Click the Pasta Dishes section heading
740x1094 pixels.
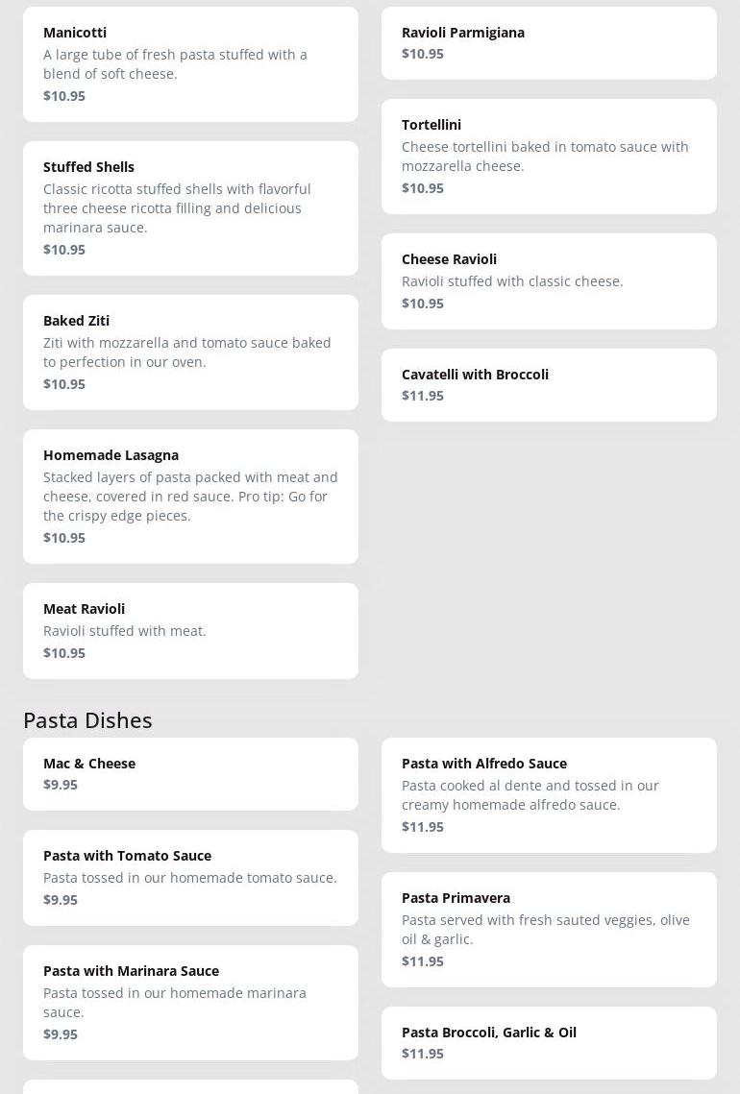[x=87, y=719]
